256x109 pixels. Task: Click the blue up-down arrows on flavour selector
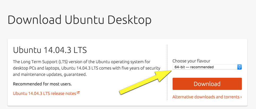pyautogui.click(x=239, y=67)
